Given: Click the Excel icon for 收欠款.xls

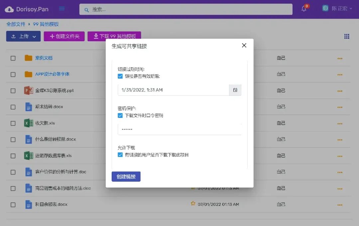Looking at the screenshot, I should pos(28,123).
